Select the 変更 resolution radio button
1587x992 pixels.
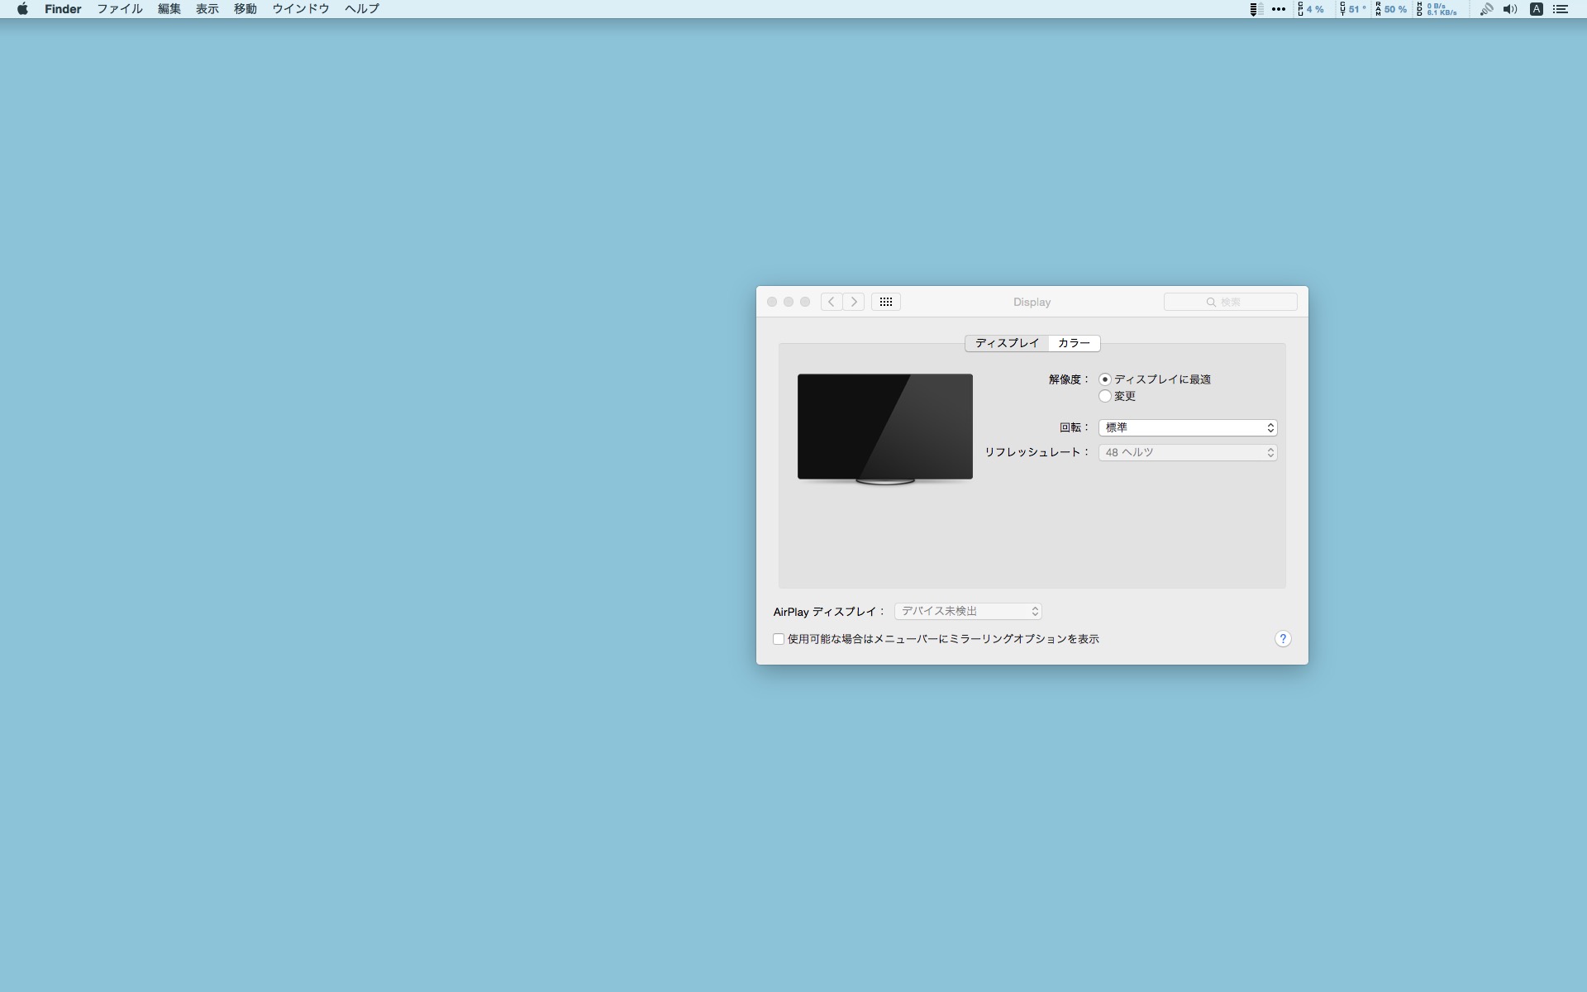(1105, 396)
